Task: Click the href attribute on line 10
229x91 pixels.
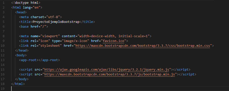Action: tap(68, 46)
